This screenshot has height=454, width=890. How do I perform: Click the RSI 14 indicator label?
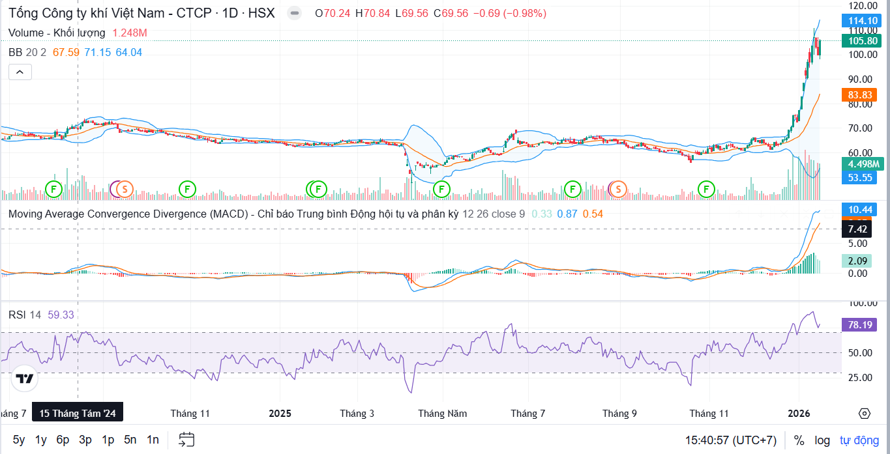click(x=25, y=315)
